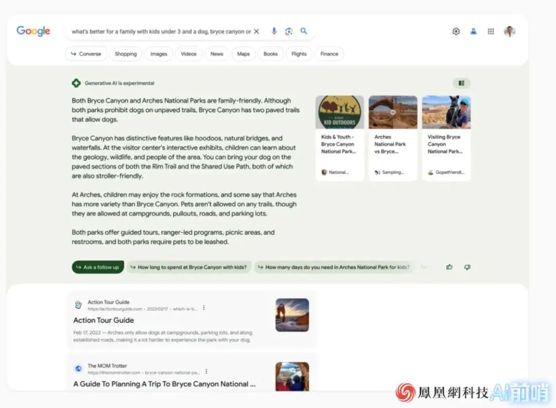Viewport: 556px width, 408px height.
Task: Click the Ask a follow up button
Action: pyautogui.click(x=98, y=267)
